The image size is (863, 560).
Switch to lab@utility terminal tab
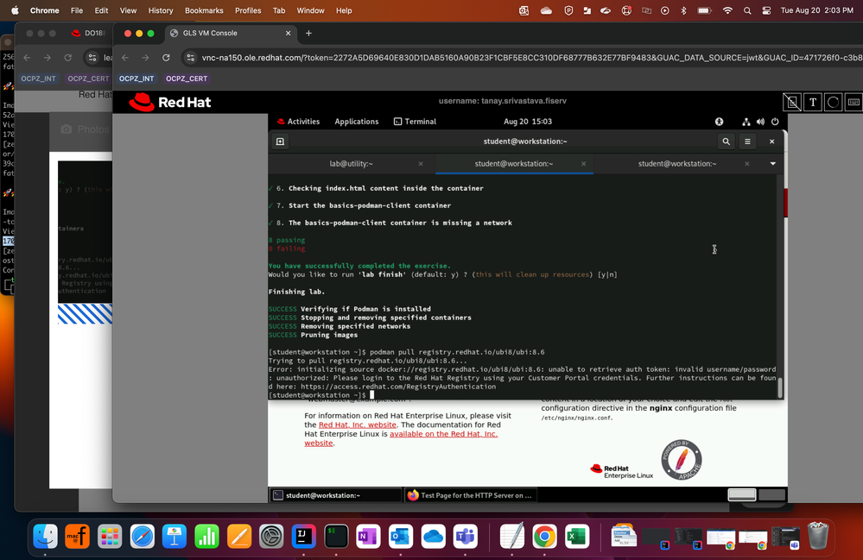pos(351,163)
